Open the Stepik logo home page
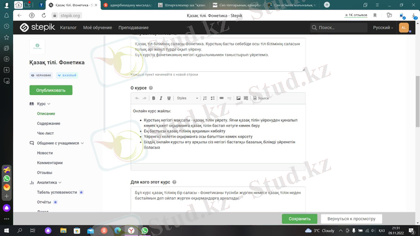This screenshot has height=236, width=420. (37, 27)
